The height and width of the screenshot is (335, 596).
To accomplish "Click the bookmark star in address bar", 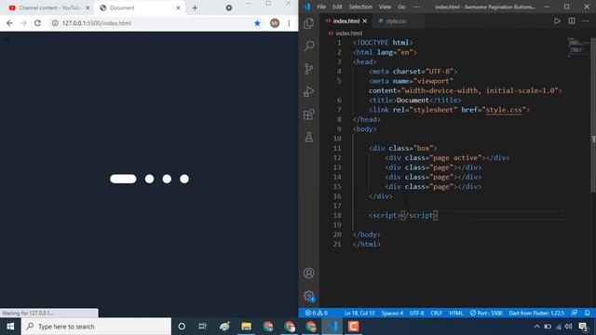I will 257,23.
